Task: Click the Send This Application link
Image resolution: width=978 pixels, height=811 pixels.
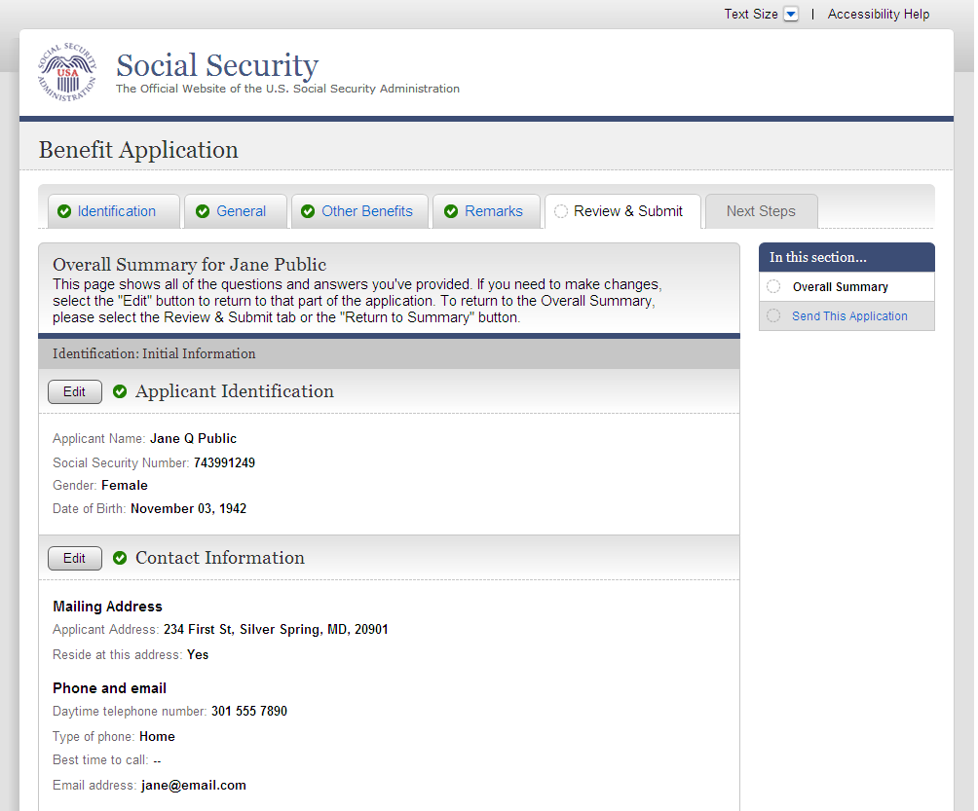Action: point(849,315)
